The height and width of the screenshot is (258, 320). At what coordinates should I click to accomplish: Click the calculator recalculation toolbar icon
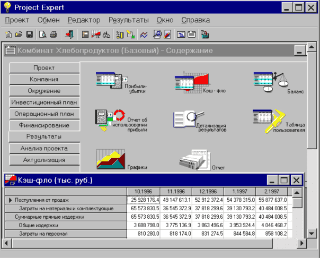205,35
